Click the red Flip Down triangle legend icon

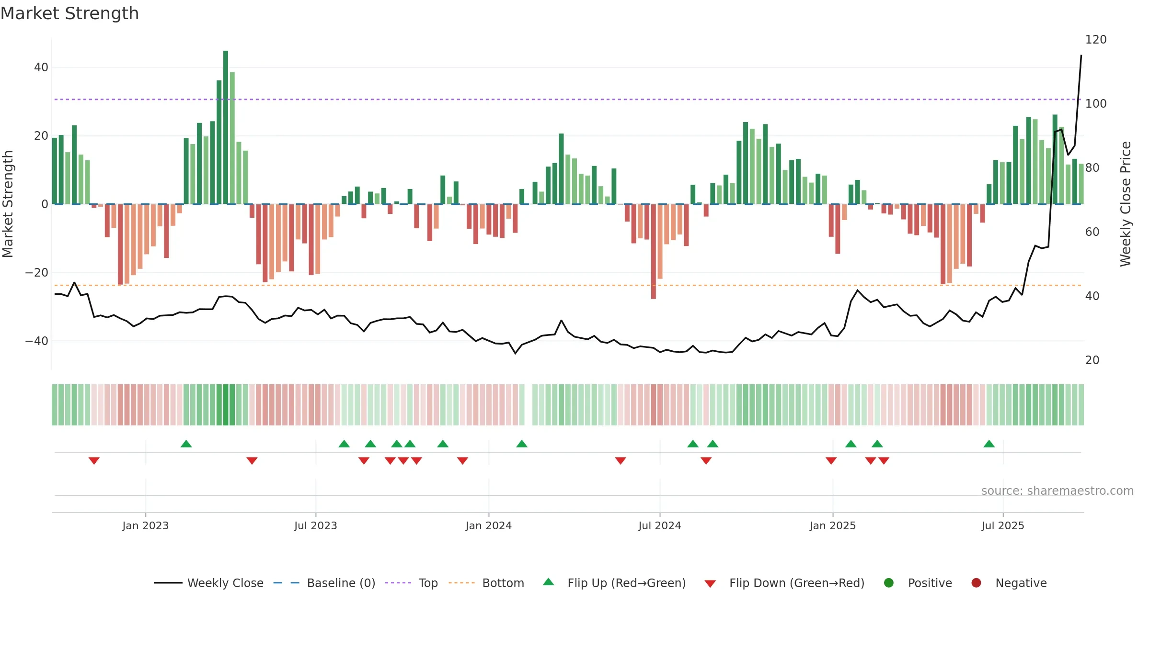710,584
